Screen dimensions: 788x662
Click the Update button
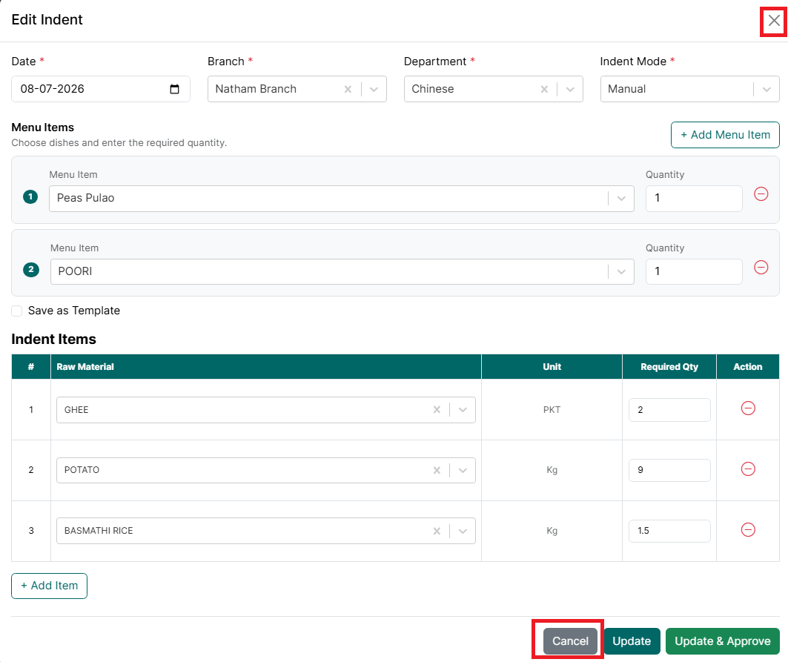(x=632, y=641)
